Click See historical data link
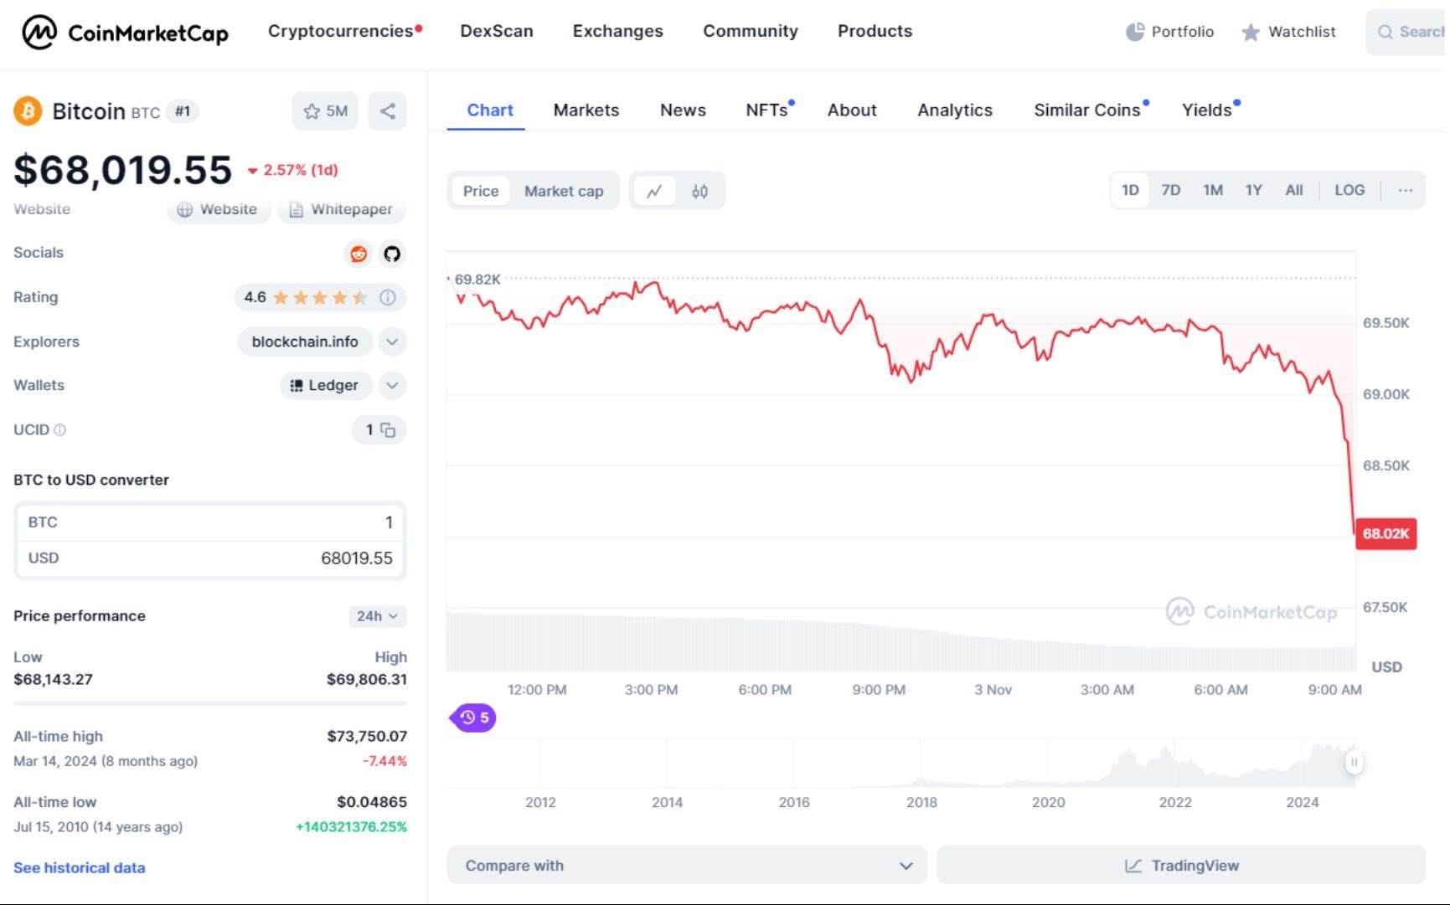The height and width of the screenshot is (905, 1450). click(x=79, y=867)
